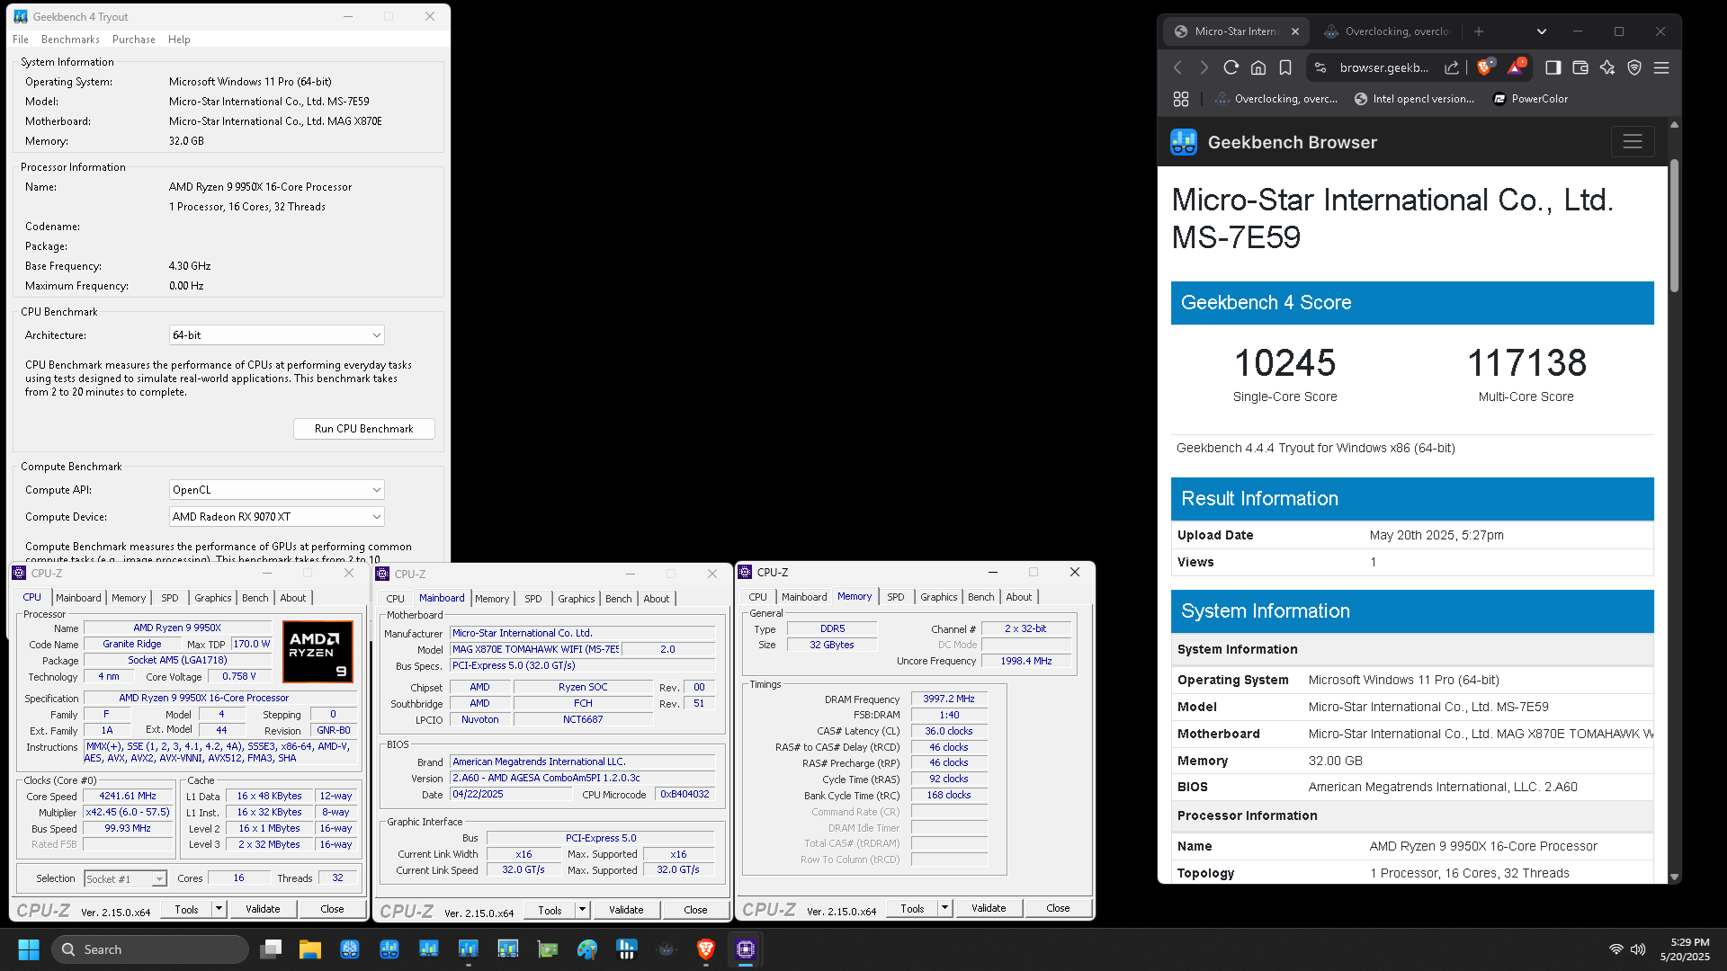Open Intel opencl version bookmark
This screenshot has width=1727, height=971.
tap(1414, 99)
